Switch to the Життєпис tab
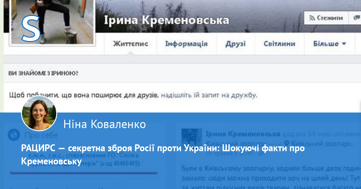 tap(131, 44)
